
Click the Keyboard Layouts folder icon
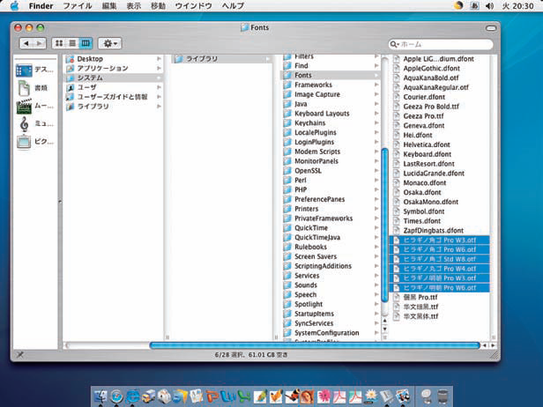[287, 114]
